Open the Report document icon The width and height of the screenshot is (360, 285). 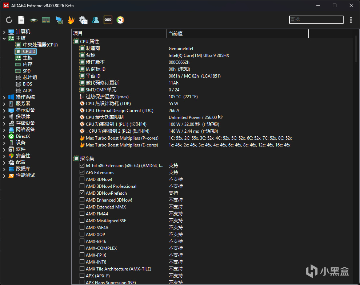pos(21,20)
